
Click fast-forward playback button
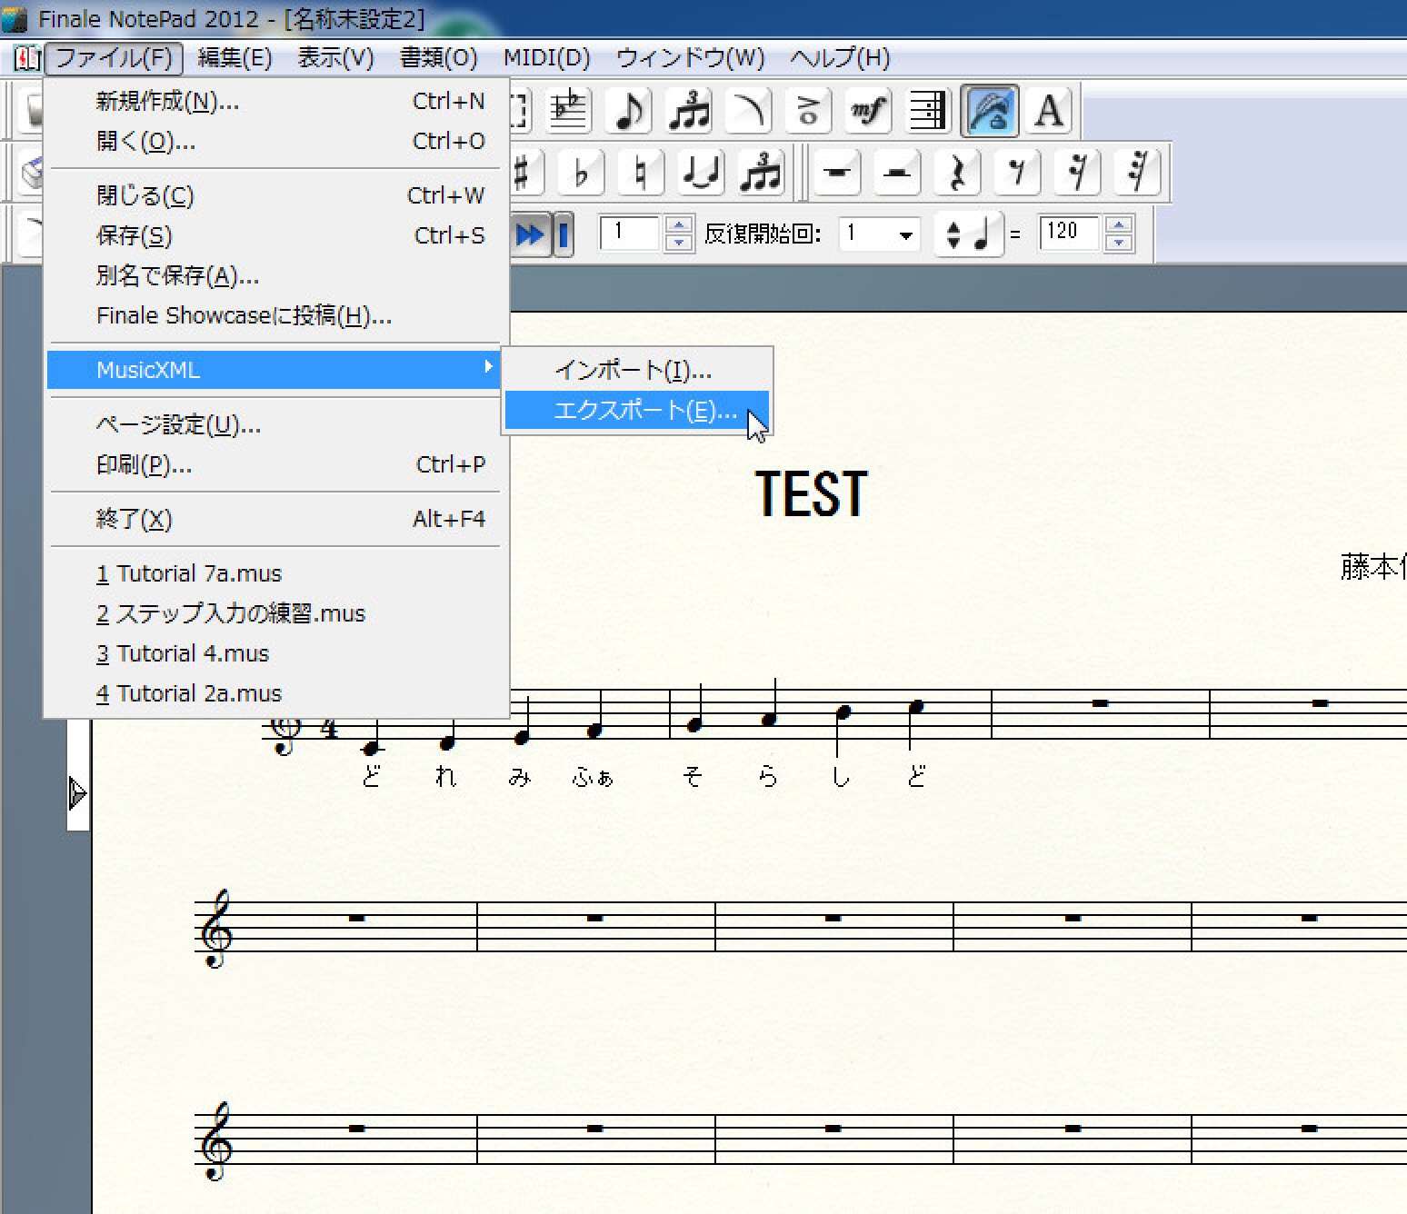click(x=530, y=234)
